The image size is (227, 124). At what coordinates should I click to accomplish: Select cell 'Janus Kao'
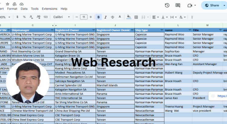coord(178,98)
